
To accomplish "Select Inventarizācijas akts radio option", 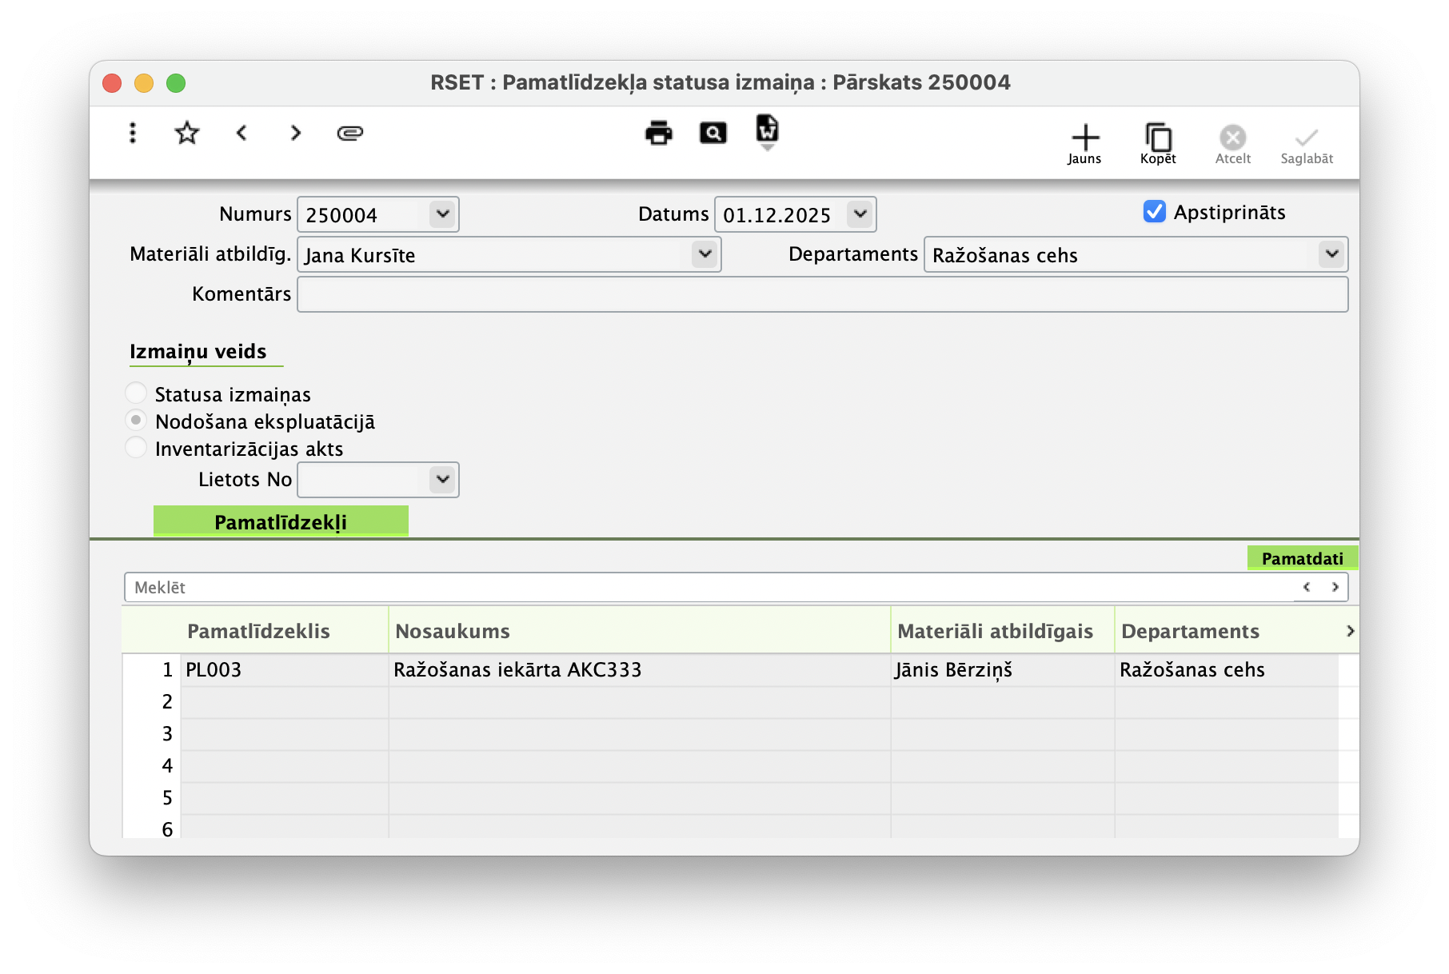I will click(x=137, y=448).
